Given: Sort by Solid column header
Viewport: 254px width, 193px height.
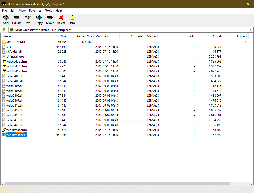Looking at the screenshot, I should (x=184, y=36).
